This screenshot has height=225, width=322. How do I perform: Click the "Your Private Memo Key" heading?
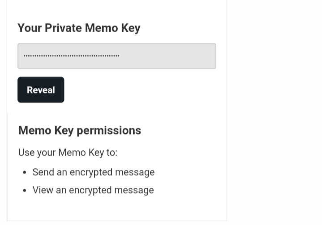[x=79, y=28]
